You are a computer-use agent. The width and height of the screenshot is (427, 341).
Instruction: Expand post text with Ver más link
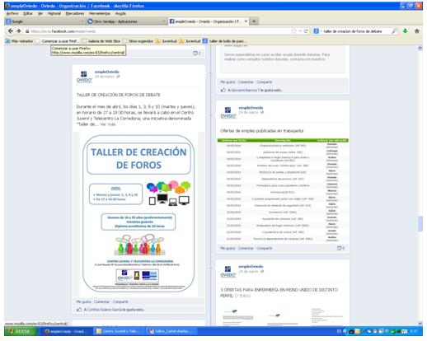click(x=108, y=124)
